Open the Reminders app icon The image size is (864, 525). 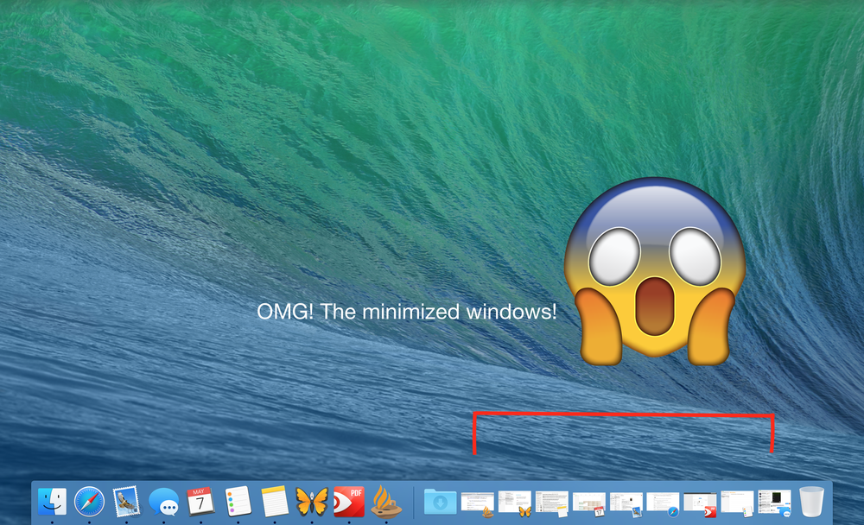238,501
